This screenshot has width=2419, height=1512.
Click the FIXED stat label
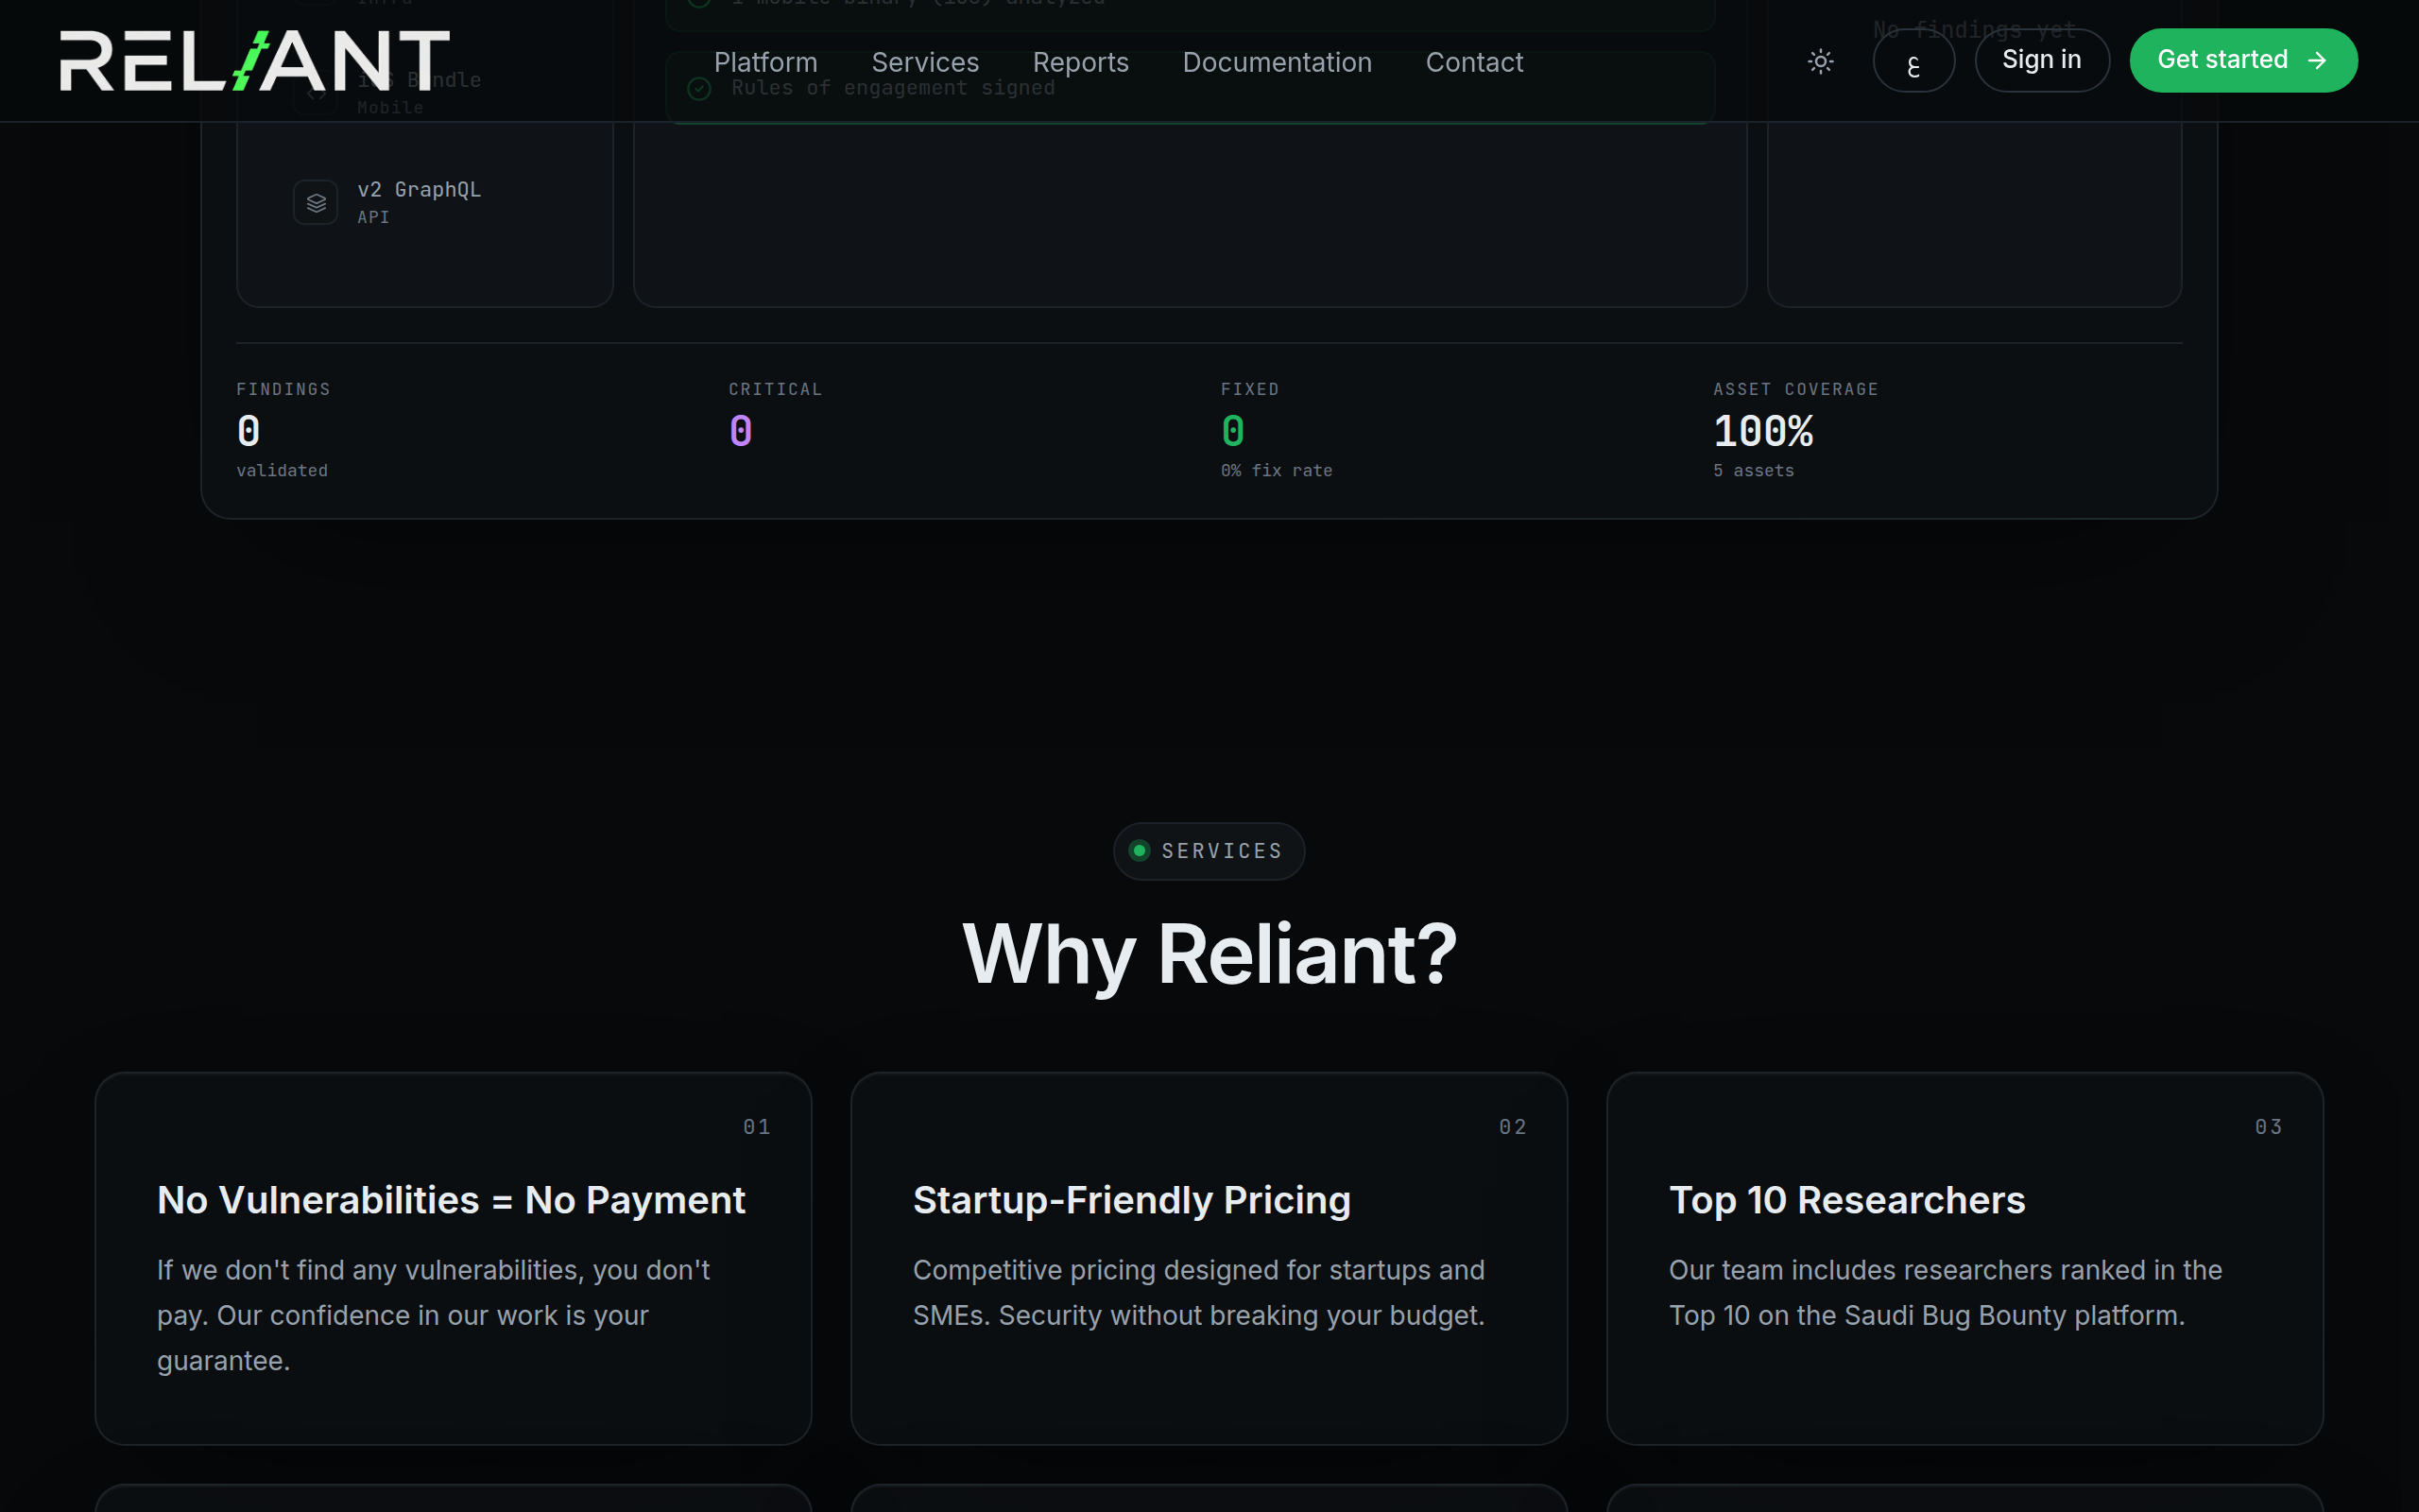(x=1249, y=389)
